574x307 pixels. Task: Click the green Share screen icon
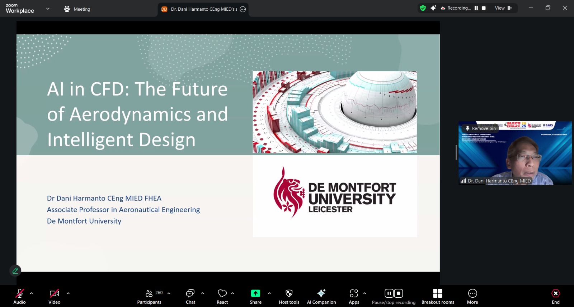point(255,294)
